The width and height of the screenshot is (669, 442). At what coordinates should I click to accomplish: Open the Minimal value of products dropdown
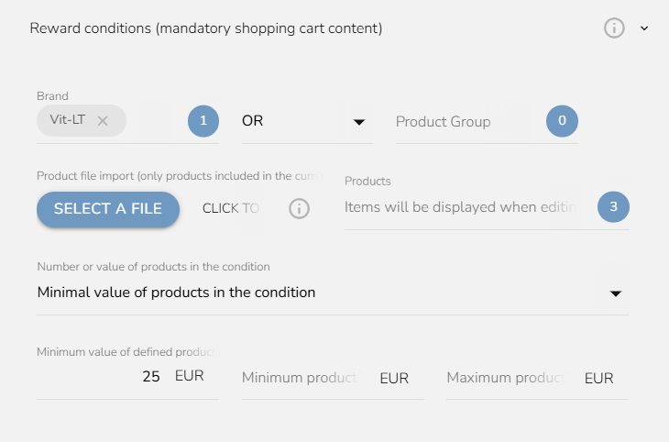(312, 293)
